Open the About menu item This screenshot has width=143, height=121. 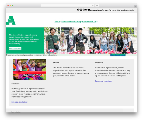[57, 21]
